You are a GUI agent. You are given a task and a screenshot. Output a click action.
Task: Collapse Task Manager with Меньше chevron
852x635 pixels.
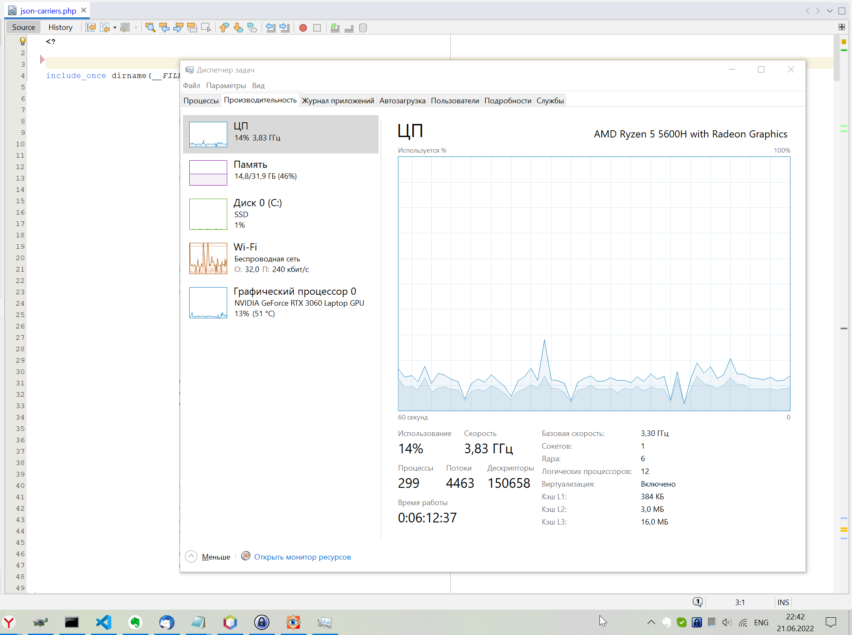pyautogui.click(x=191, y=557)
